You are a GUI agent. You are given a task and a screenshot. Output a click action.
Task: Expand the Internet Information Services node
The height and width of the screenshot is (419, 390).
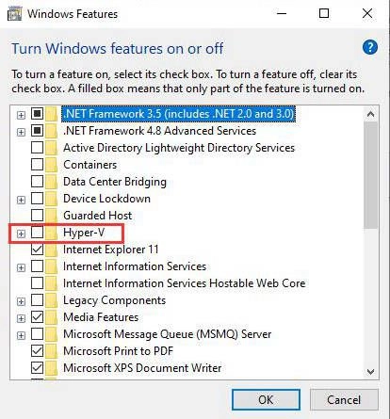coord(21,267)
